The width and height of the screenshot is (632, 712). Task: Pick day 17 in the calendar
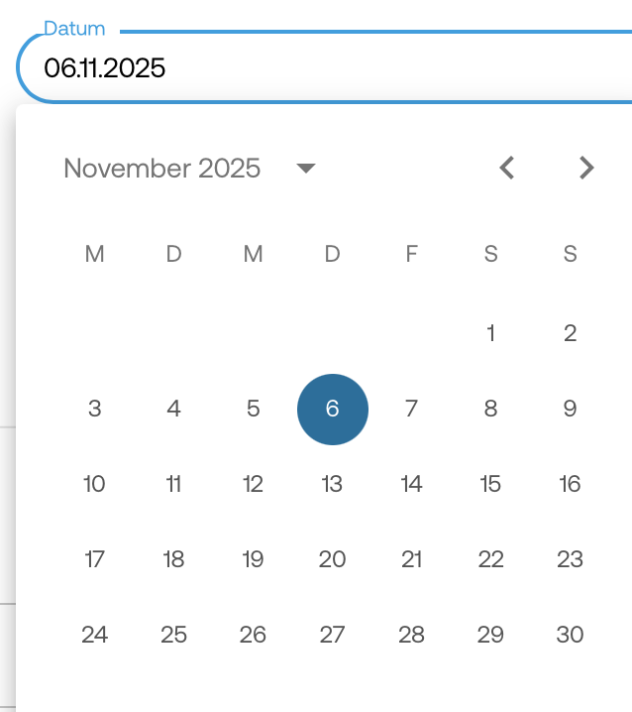(95, 559)
